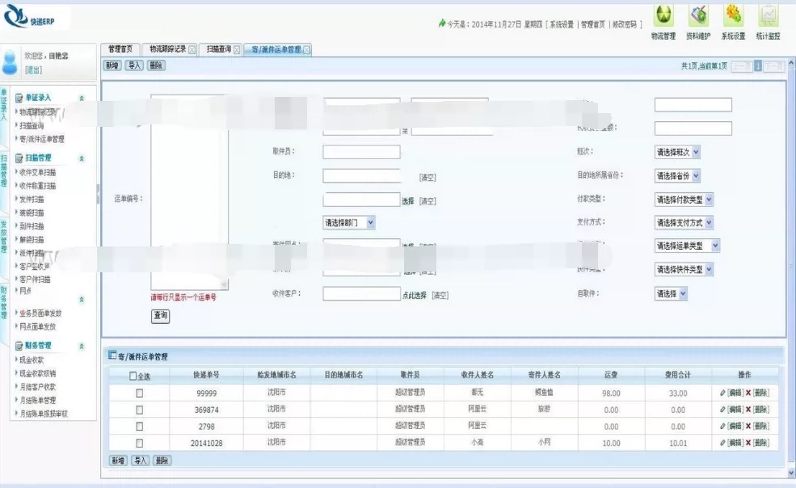Switch to the 扫描查询 tab
The image size is (796, 488).
pyautogui.click(x=219, y=49)
